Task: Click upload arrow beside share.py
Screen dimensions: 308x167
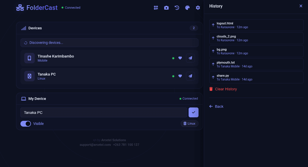Action: point(213,77)
